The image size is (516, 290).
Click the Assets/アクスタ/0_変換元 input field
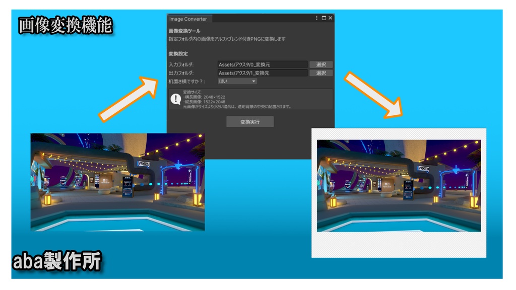[262, 64]
